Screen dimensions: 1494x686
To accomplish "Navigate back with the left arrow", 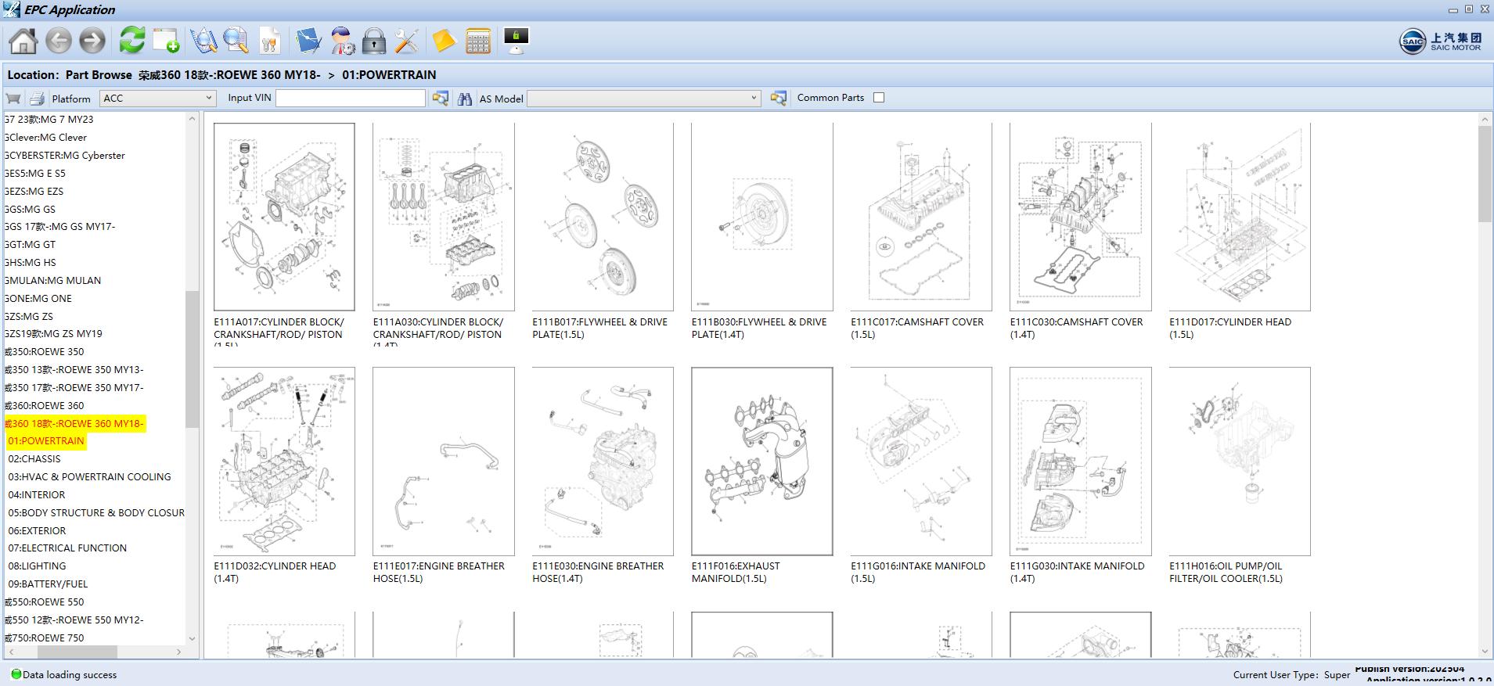I will coord(59,41).
